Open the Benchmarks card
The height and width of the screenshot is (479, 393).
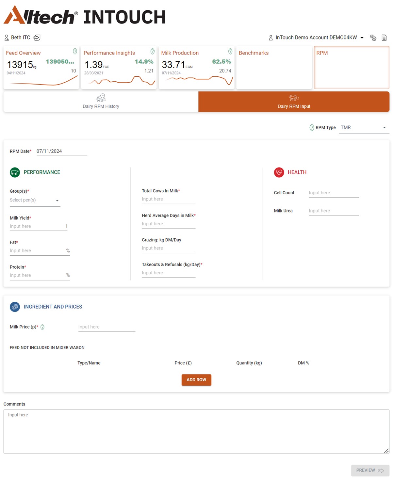coord(274,67)
